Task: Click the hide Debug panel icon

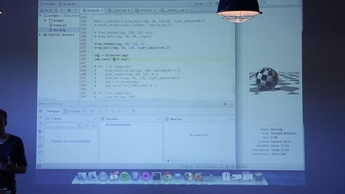Action: pyautogui.click(x=232, y=104)
